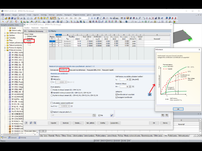
Task: Toggle Autogenní smršťování checkbox
Action: click(117, 97)
